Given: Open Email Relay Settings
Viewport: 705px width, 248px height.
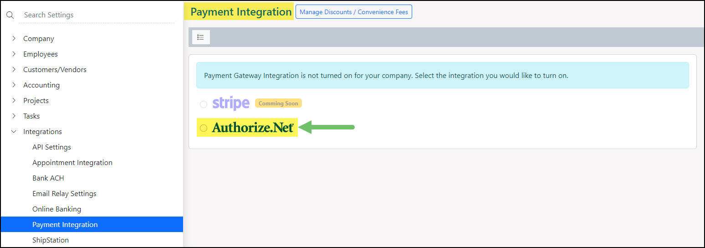Looking at the screenshot, I should point(64,194).
